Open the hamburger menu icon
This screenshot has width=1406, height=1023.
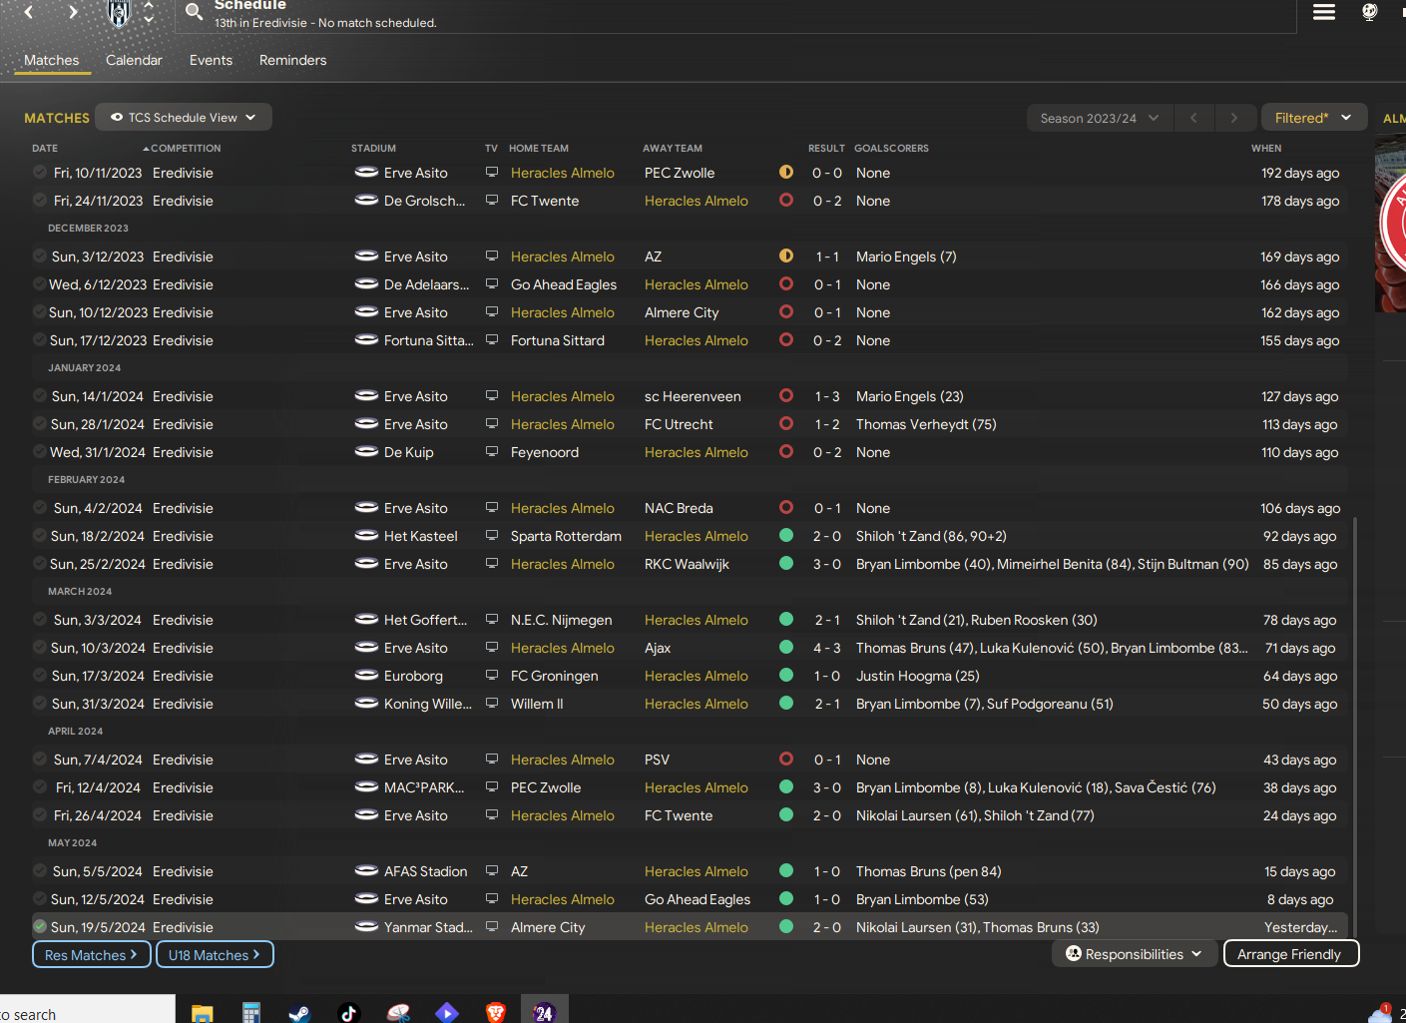1324,12
